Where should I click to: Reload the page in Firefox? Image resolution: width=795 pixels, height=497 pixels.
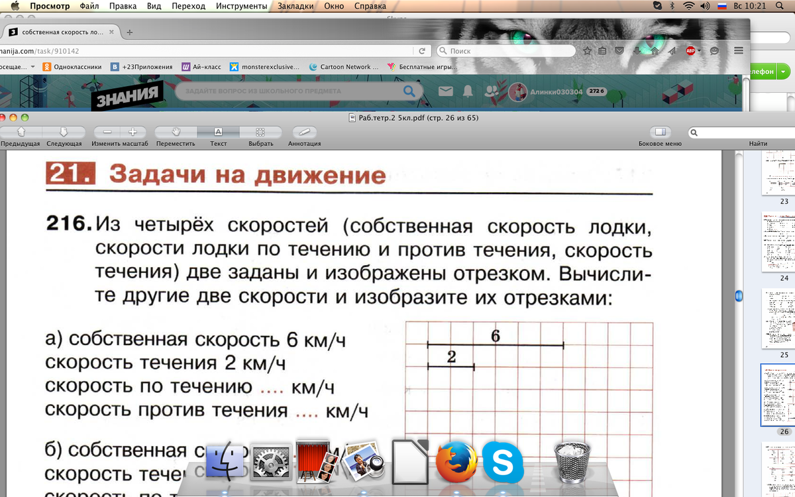(x=421, y=50)
